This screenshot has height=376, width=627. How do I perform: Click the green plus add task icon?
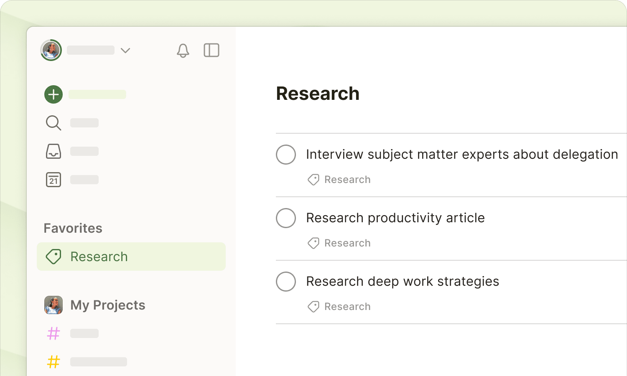[53, 94]
